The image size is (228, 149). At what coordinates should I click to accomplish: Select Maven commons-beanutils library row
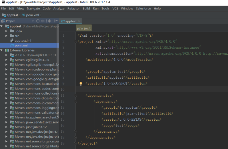pos(29,84)
